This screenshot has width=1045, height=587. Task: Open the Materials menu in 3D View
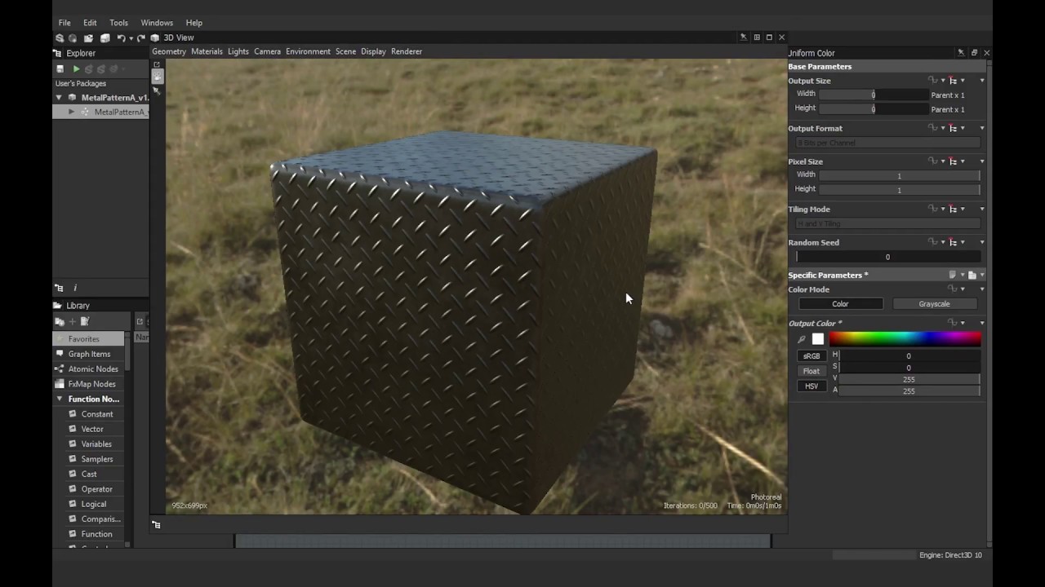(206, 51)
